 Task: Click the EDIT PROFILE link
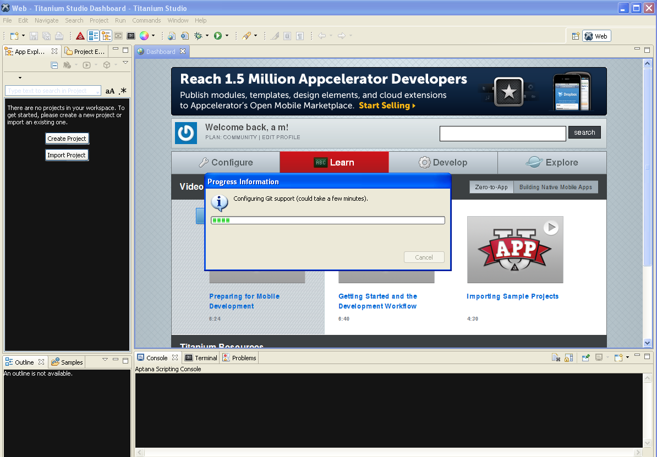(281, 137)
